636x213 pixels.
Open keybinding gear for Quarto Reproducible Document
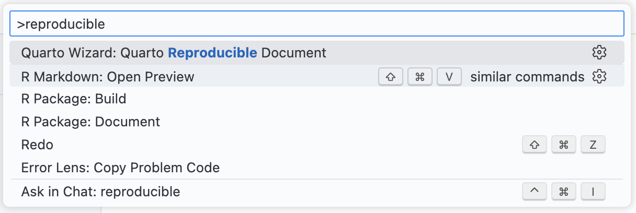click(599, 52)
